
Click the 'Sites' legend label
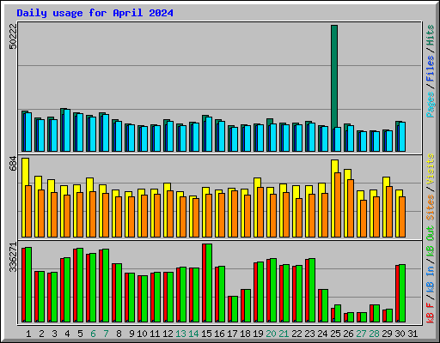tap(431, 208)
